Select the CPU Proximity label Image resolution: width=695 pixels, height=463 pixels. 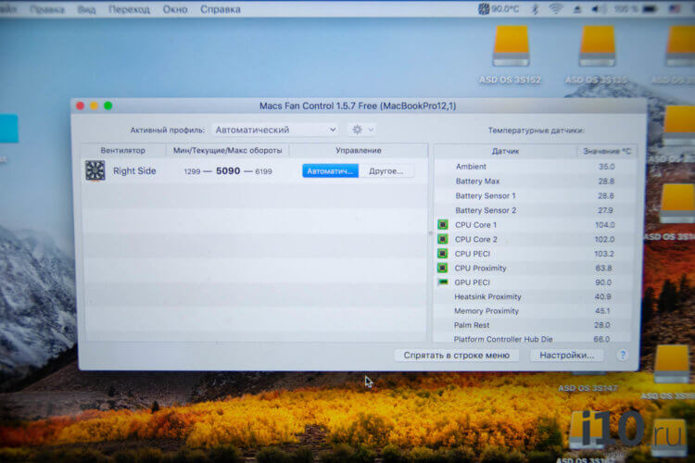pos(480,268)
